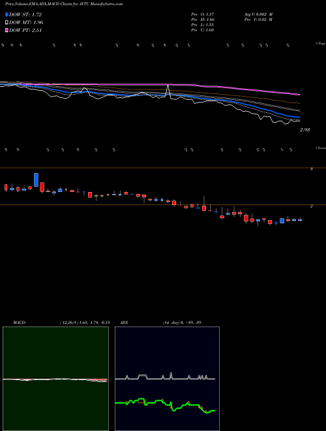Select the 'DOW PT: 2.51' legend text
Image resolution: width=326 pixels, height=431 pixels.
pos(25,30)
